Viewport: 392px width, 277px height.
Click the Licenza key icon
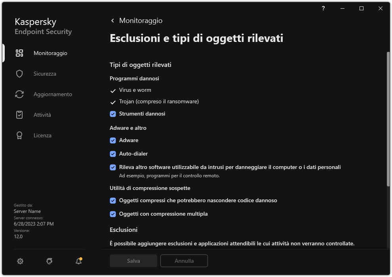[x=19, y=135]
